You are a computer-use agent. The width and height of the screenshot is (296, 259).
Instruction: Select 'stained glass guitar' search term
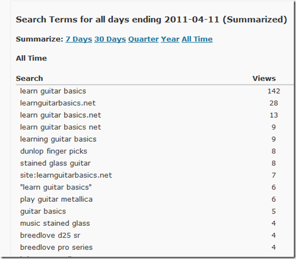[x=56, y=163]
